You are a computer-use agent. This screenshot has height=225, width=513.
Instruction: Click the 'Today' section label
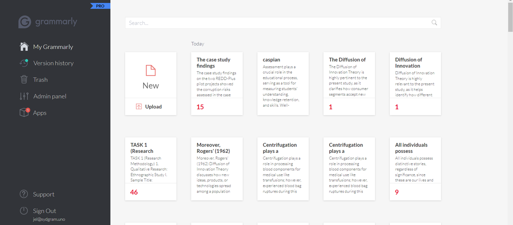(198, 44)
